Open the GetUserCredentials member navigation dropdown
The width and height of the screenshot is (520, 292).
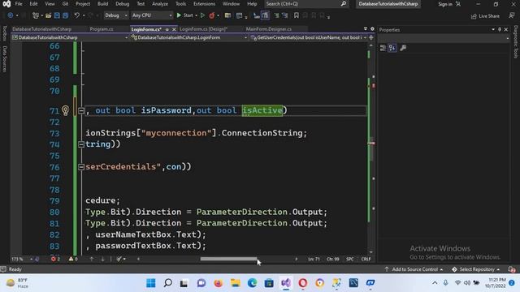[309, 37]
